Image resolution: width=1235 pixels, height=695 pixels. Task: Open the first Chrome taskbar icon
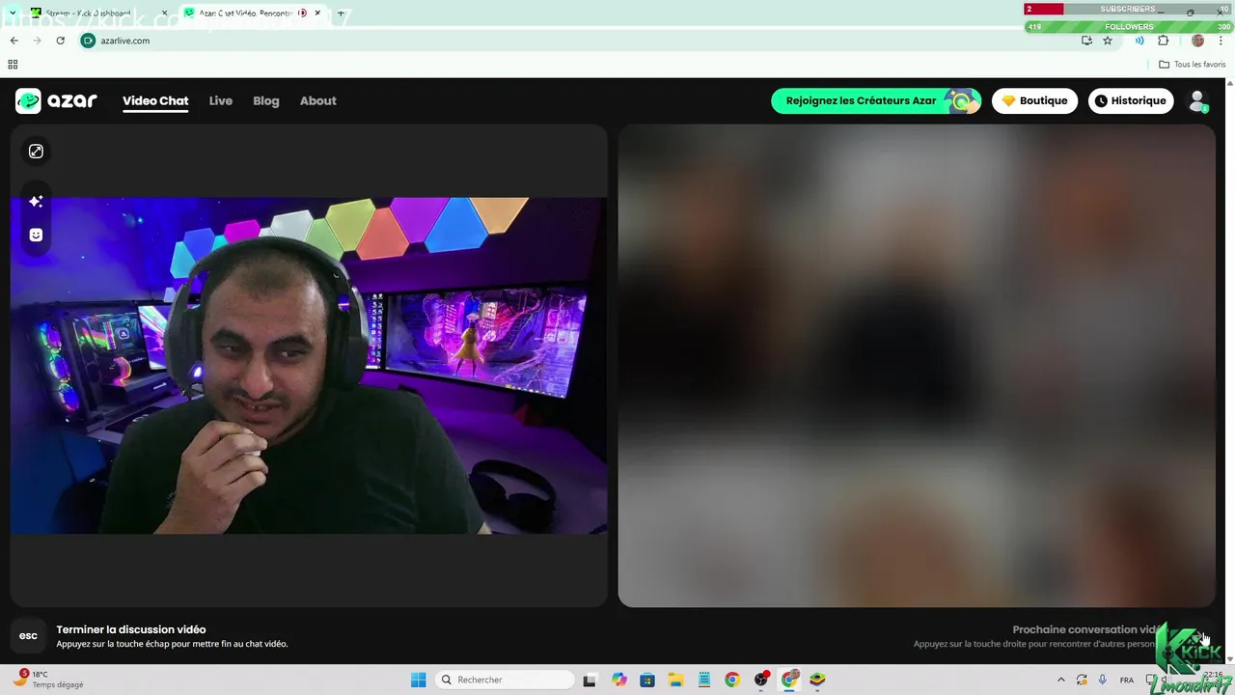point(732,680)
